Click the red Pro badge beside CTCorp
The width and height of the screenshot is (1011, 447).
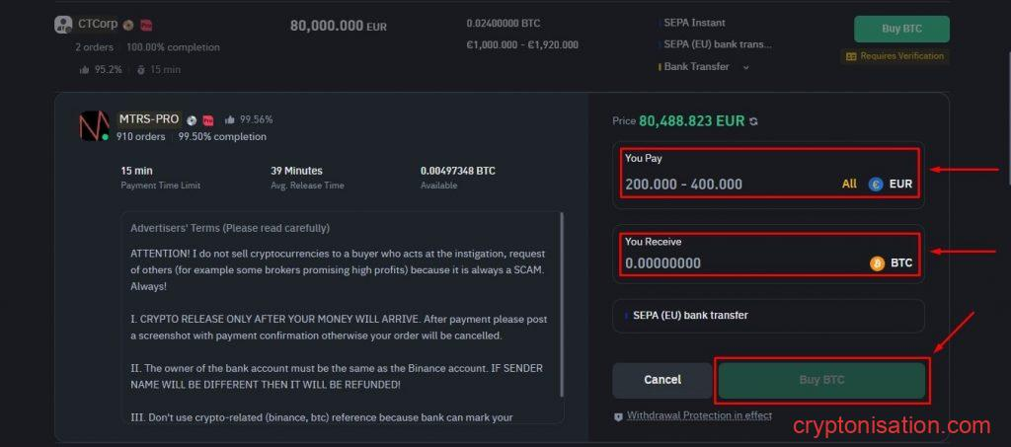click(x=146, y=25)
